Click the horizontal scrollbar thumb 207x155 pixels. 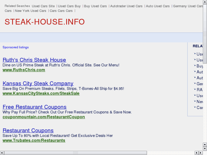[75, 153]
